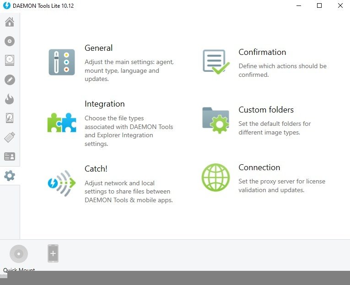Open the General settings heading

(x=98, y=48)
